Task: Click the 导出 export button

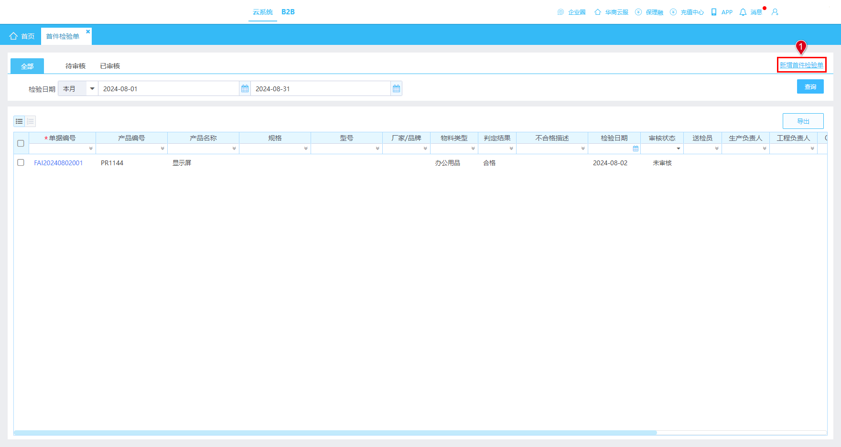Action: (x=803, y=121)
